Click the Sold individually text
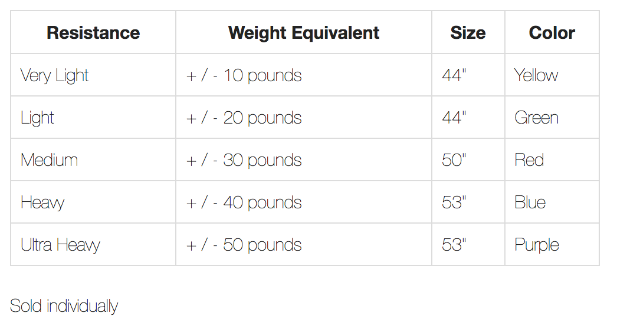Viewport: 617px width, 326px height. pyautogui.click(x=64, y=306)
